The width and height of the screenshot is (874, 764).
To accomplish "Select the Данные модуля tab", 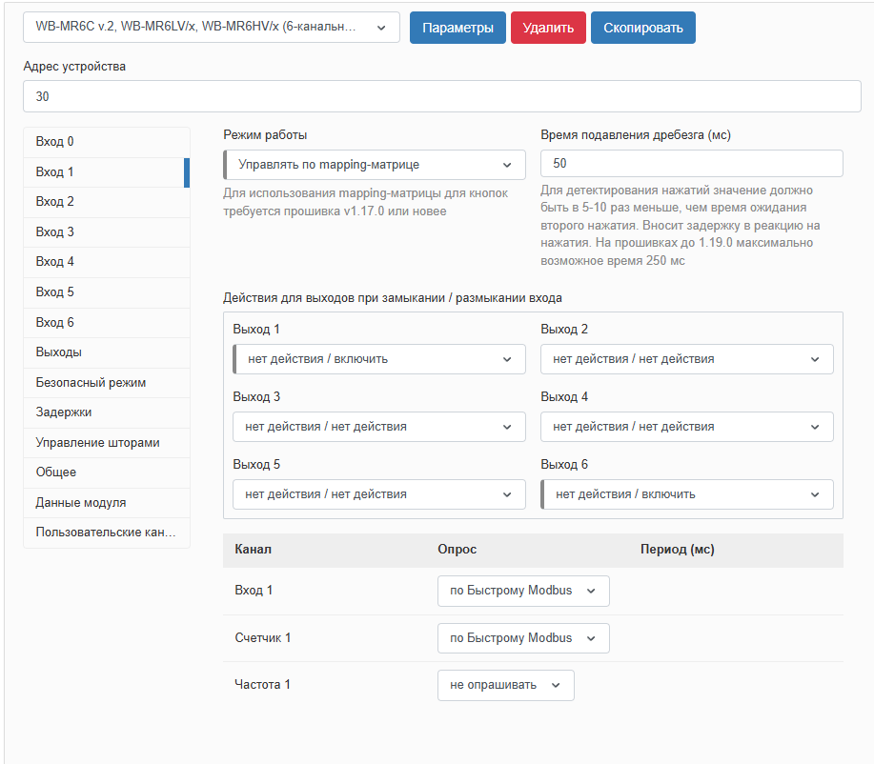I will (106, 503).
